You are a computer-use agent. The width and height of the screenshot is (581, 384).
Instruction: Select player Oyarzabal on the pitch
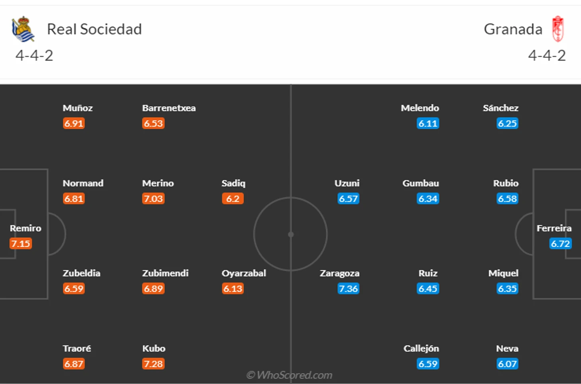tap(244, 273)
